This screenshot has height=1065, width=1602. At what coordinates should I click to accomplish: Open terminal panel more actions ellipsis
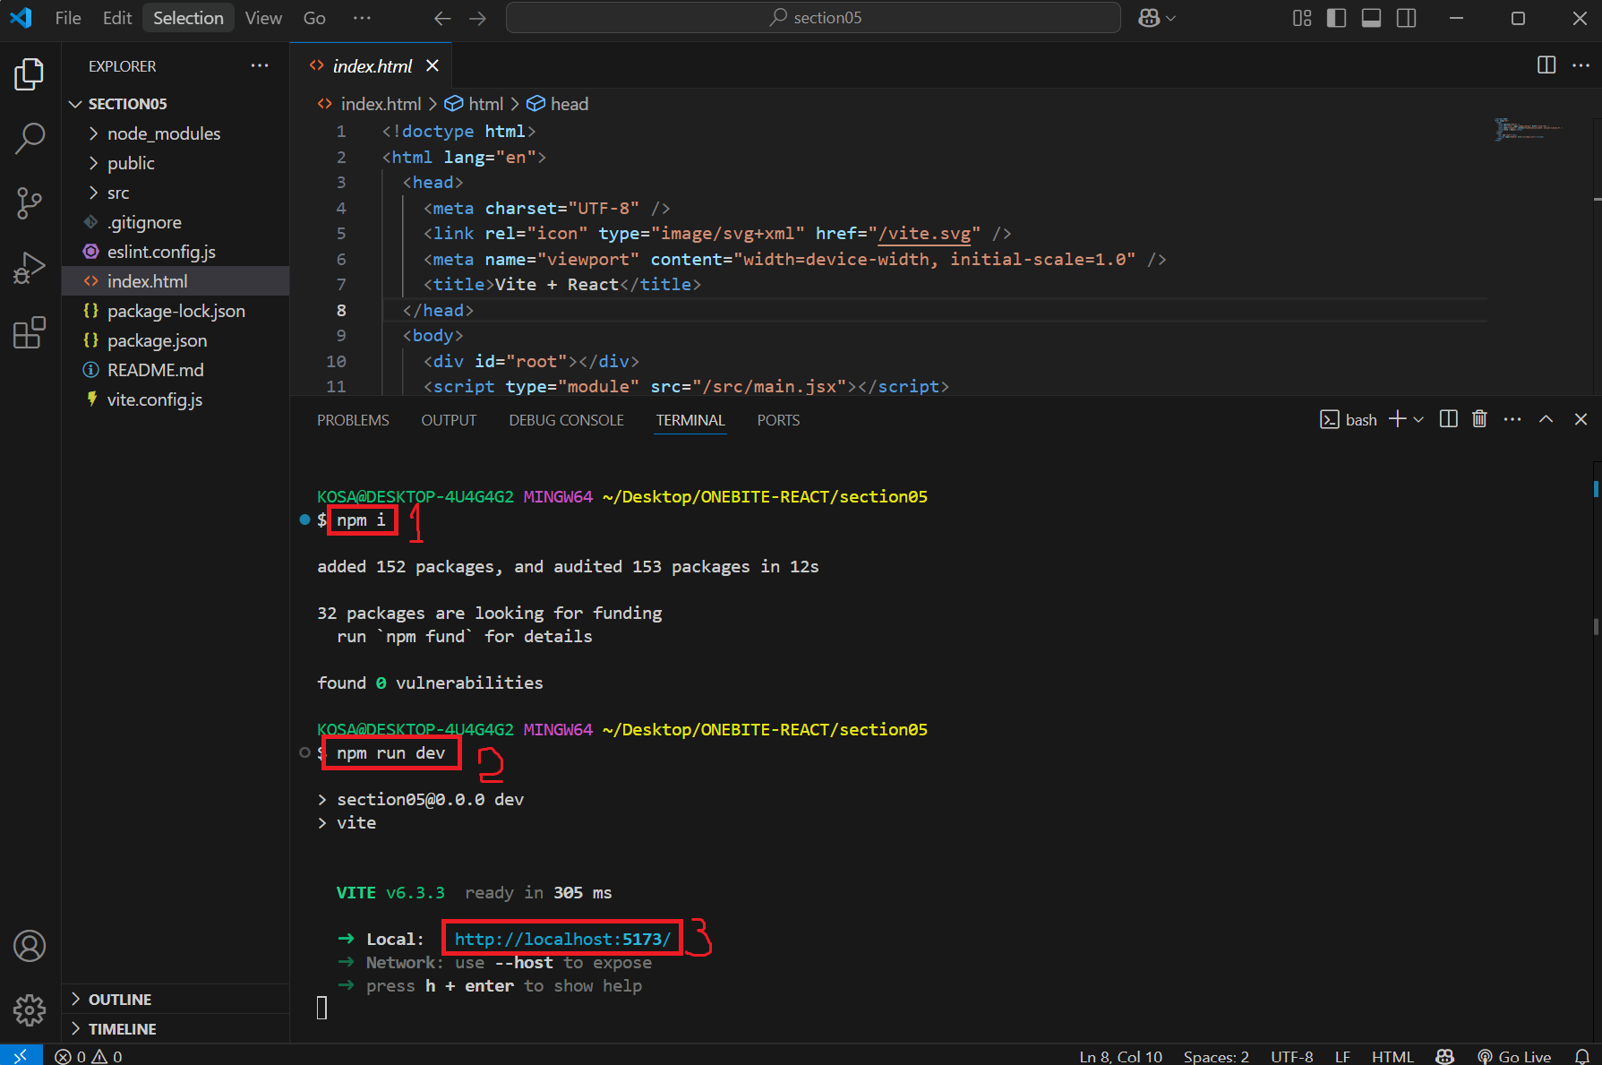click(x=1512, y=419)
